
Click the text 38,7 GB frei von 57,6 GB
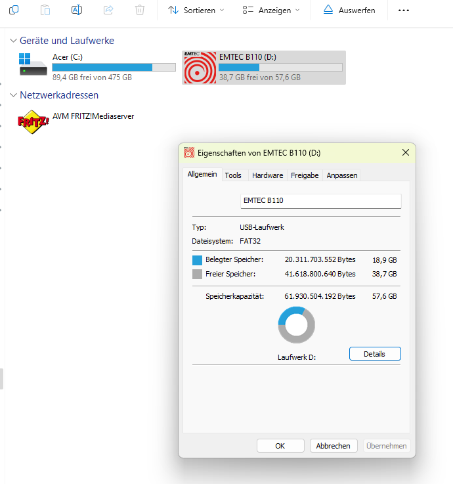(x=260, y=77)
